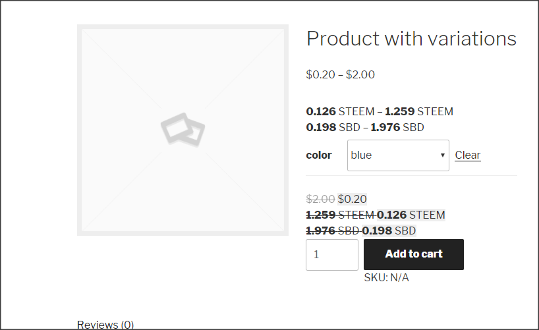Click the Product with variations title

pyautogui.click(x=411, y=39)
